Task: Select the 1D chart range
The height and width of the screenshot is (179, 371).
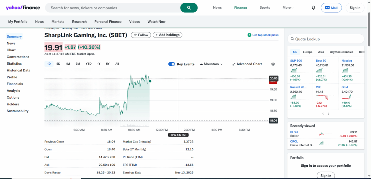Action: point(49,64)
